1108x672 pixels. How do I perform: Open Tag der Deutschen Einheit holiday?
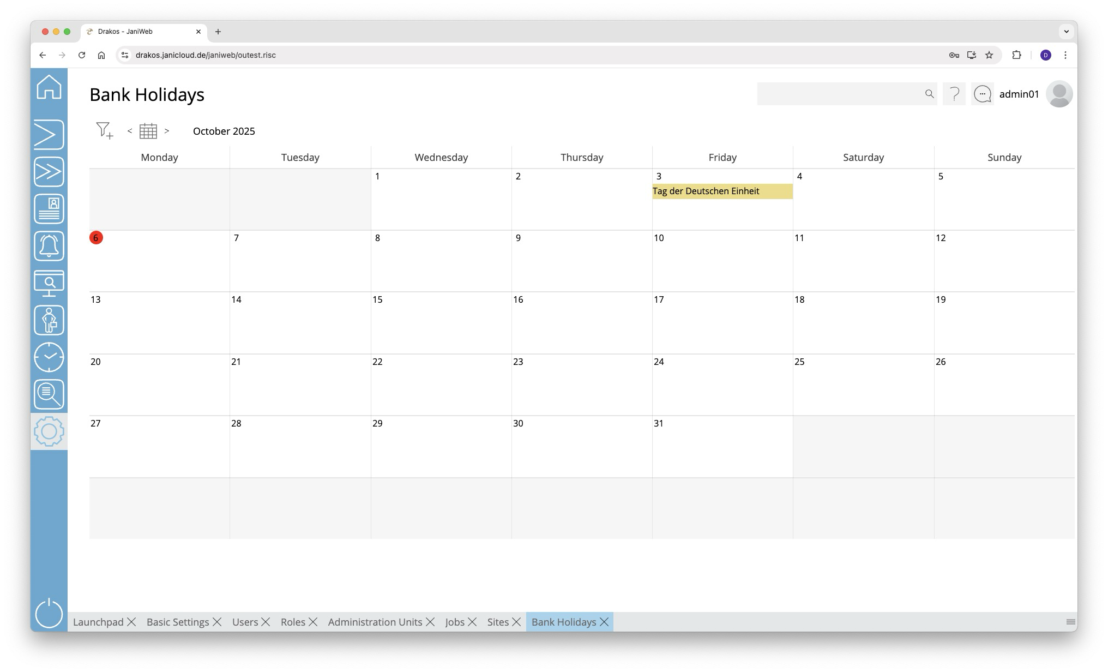722,191
